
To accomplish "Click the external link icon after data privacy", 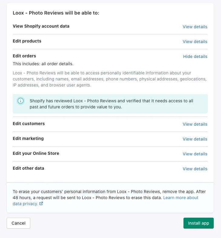I will (41, 204).
